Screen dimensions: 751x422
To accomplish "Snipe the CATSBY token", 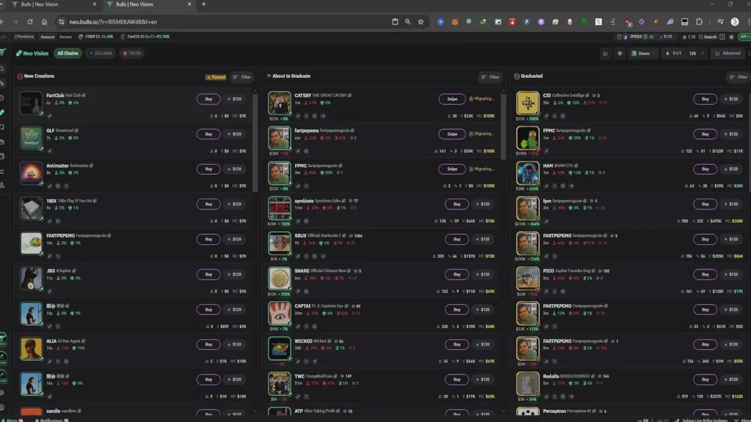I will tap(452, 99).
